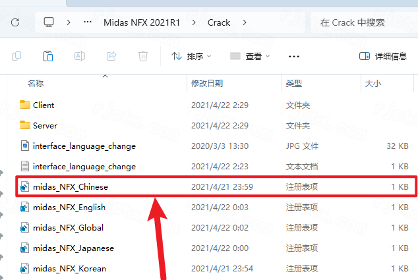Click the text document interface_language_change icon

click(x=25, y=166)
